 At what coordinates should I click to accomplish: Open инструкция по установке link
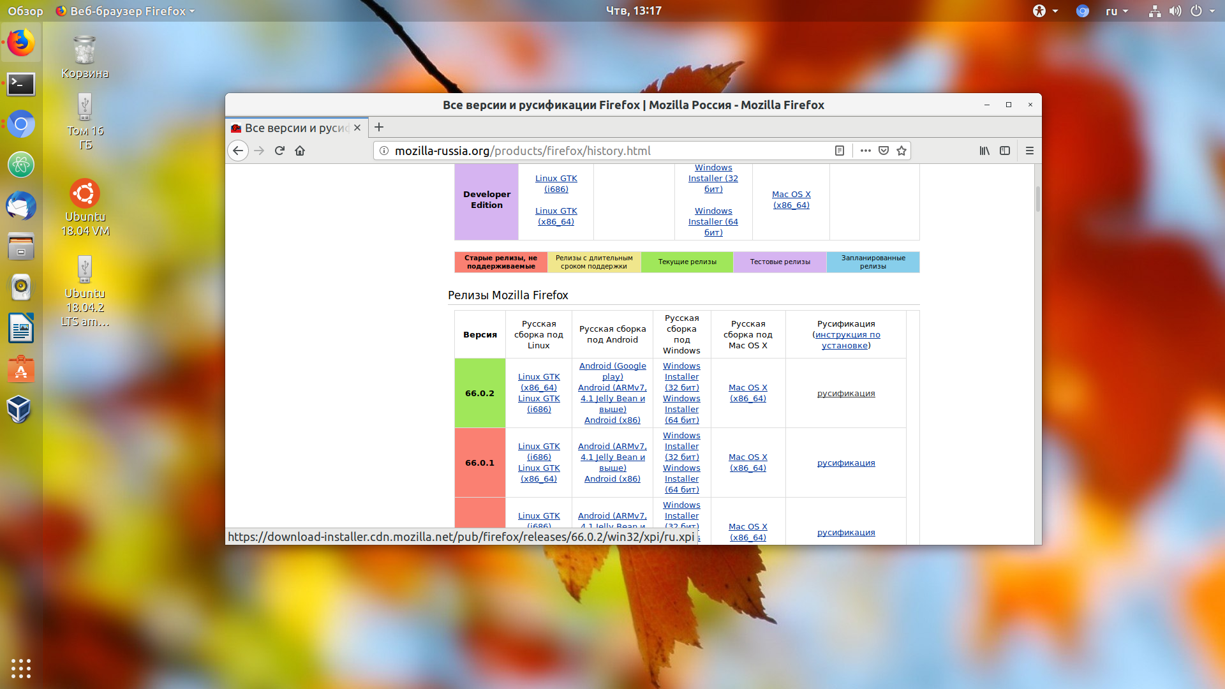[x=848, y=340]
